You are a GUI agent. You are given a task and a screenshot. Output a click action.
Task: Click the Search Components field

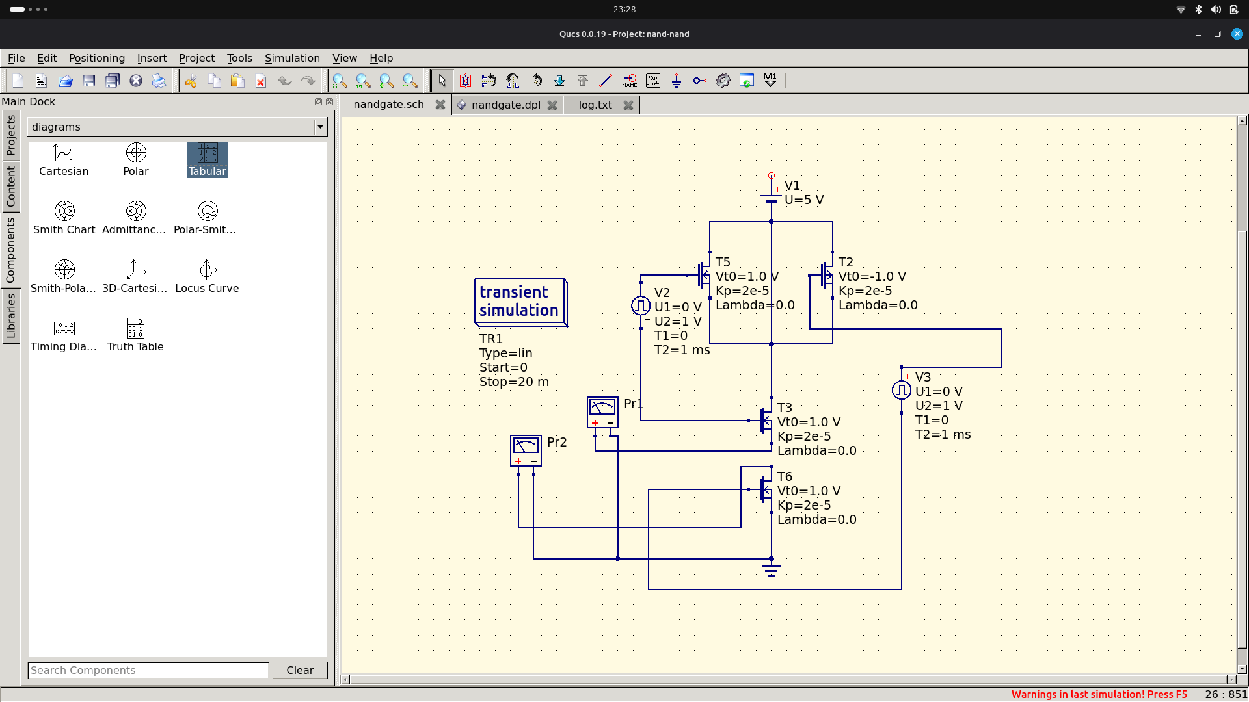coord(148,670)
